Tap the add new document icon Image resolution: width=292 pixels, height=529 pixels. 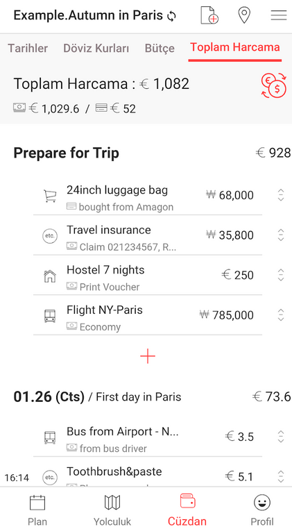tap(209, 15)
